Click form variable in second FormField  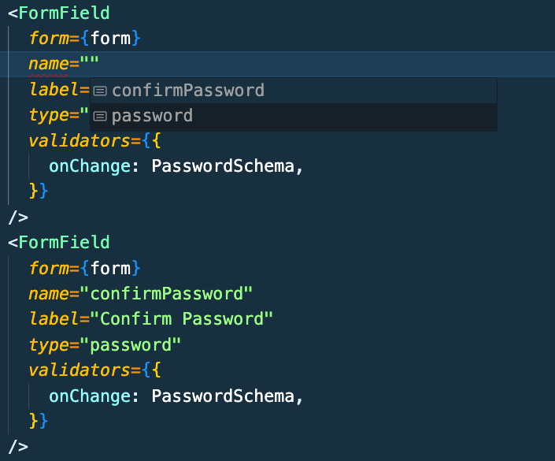[x=110, y=268]
